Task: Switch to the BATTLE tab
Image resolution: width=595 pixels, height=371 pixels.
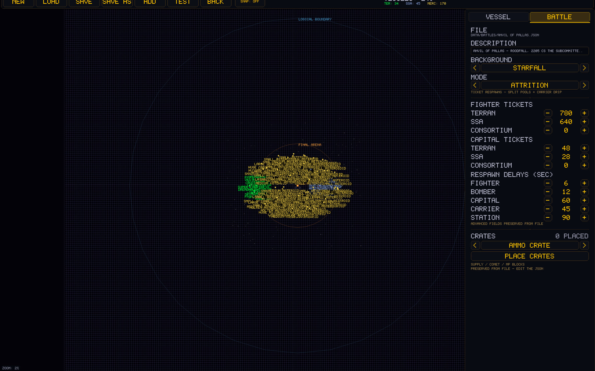Action: coord(560,17)
